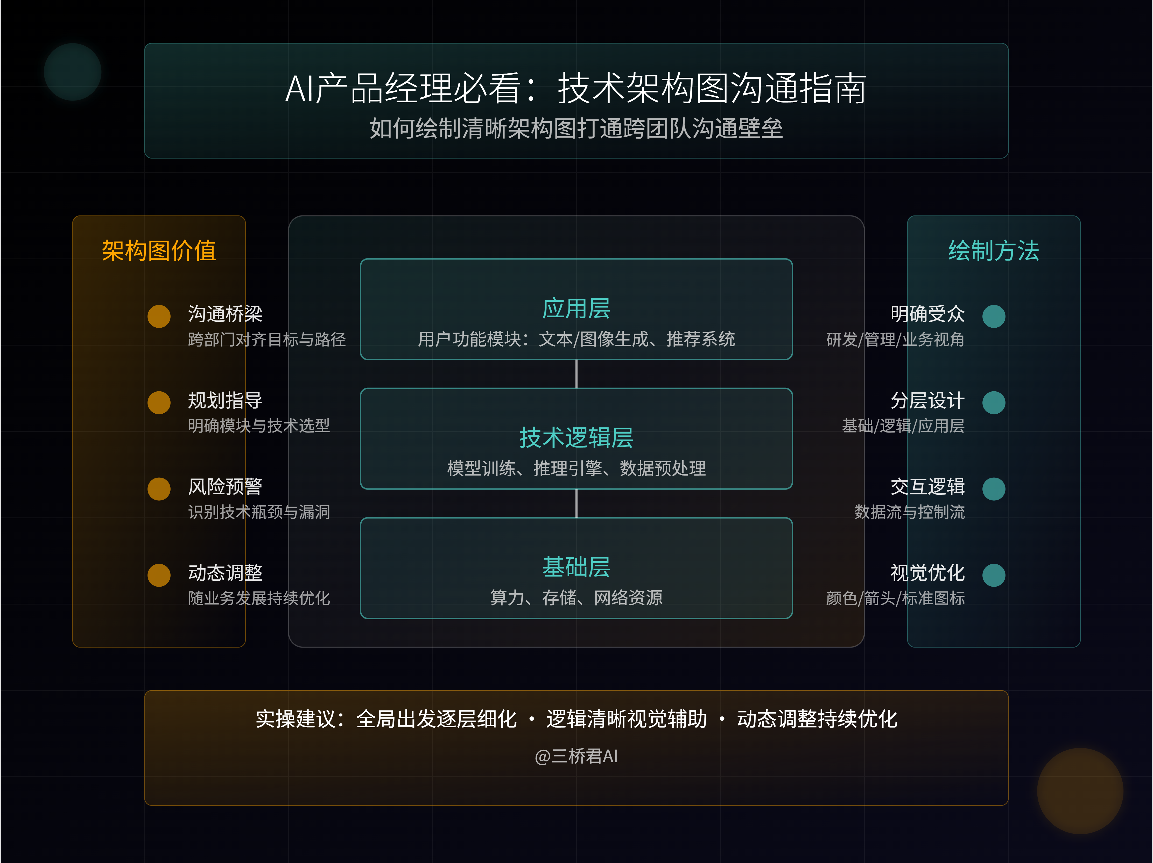Select the 技术逻辑层 box

tap(577, 438)
